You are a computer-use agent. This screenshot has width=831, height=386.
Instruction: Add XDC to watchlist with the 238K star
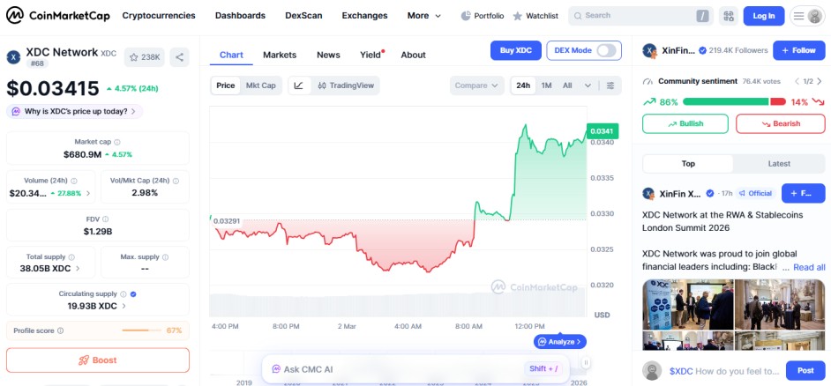pos(145,57)
